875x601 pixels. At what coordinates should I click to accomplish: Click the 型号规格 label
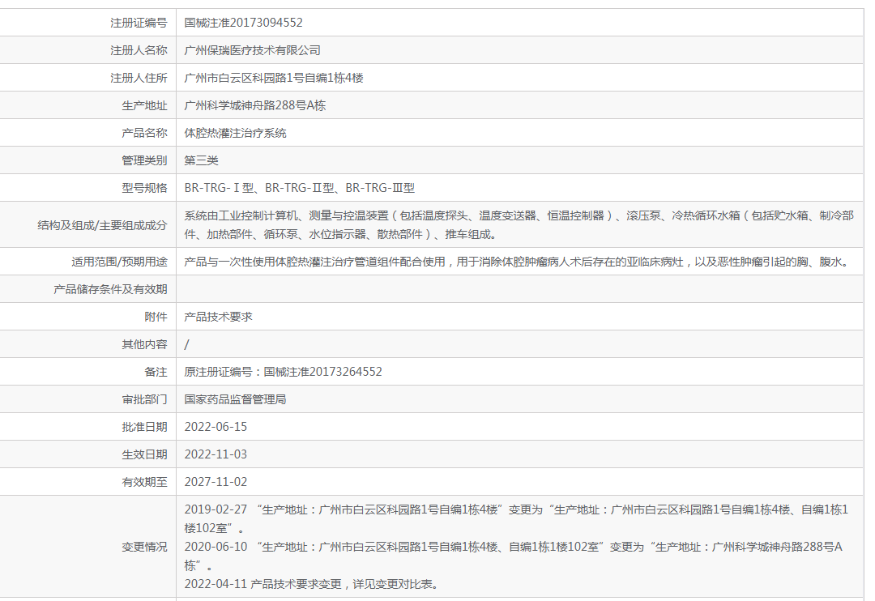coord(144,188)
